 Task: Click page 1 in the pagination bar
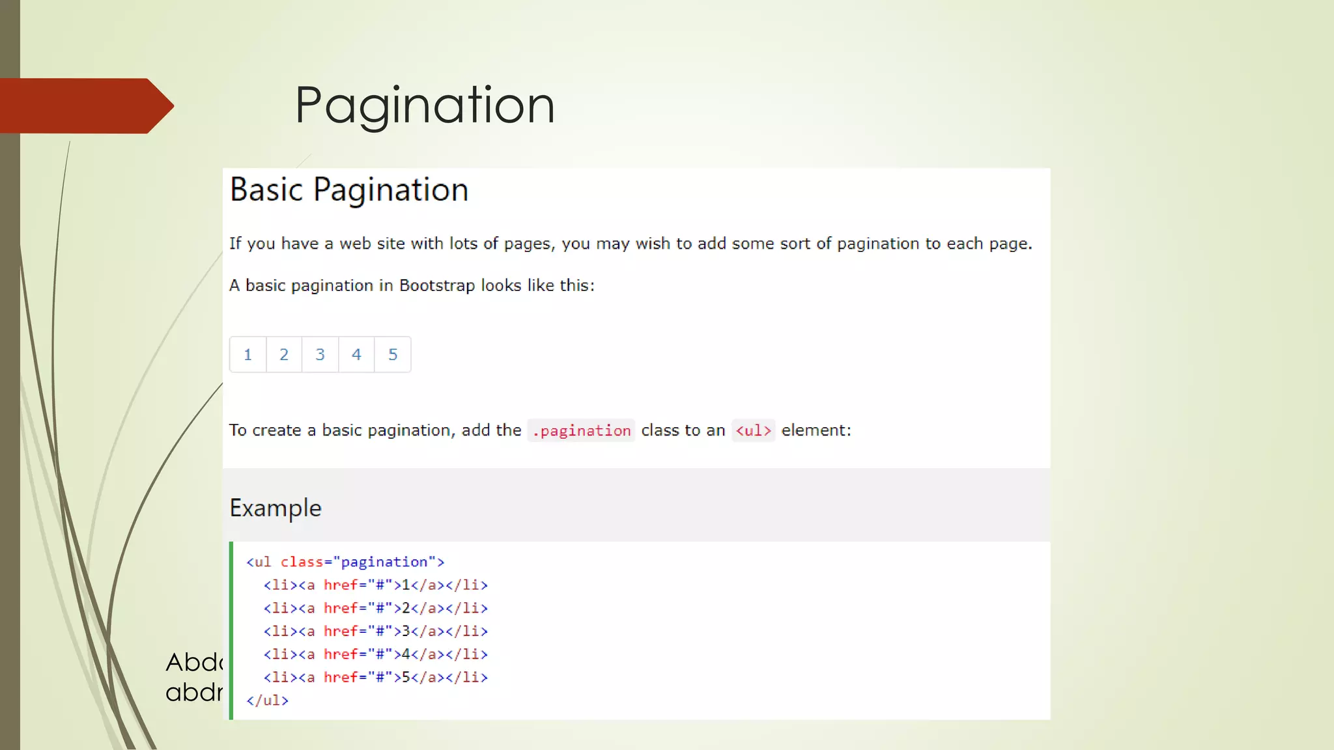pyautogui.click(x=248, y=355)
